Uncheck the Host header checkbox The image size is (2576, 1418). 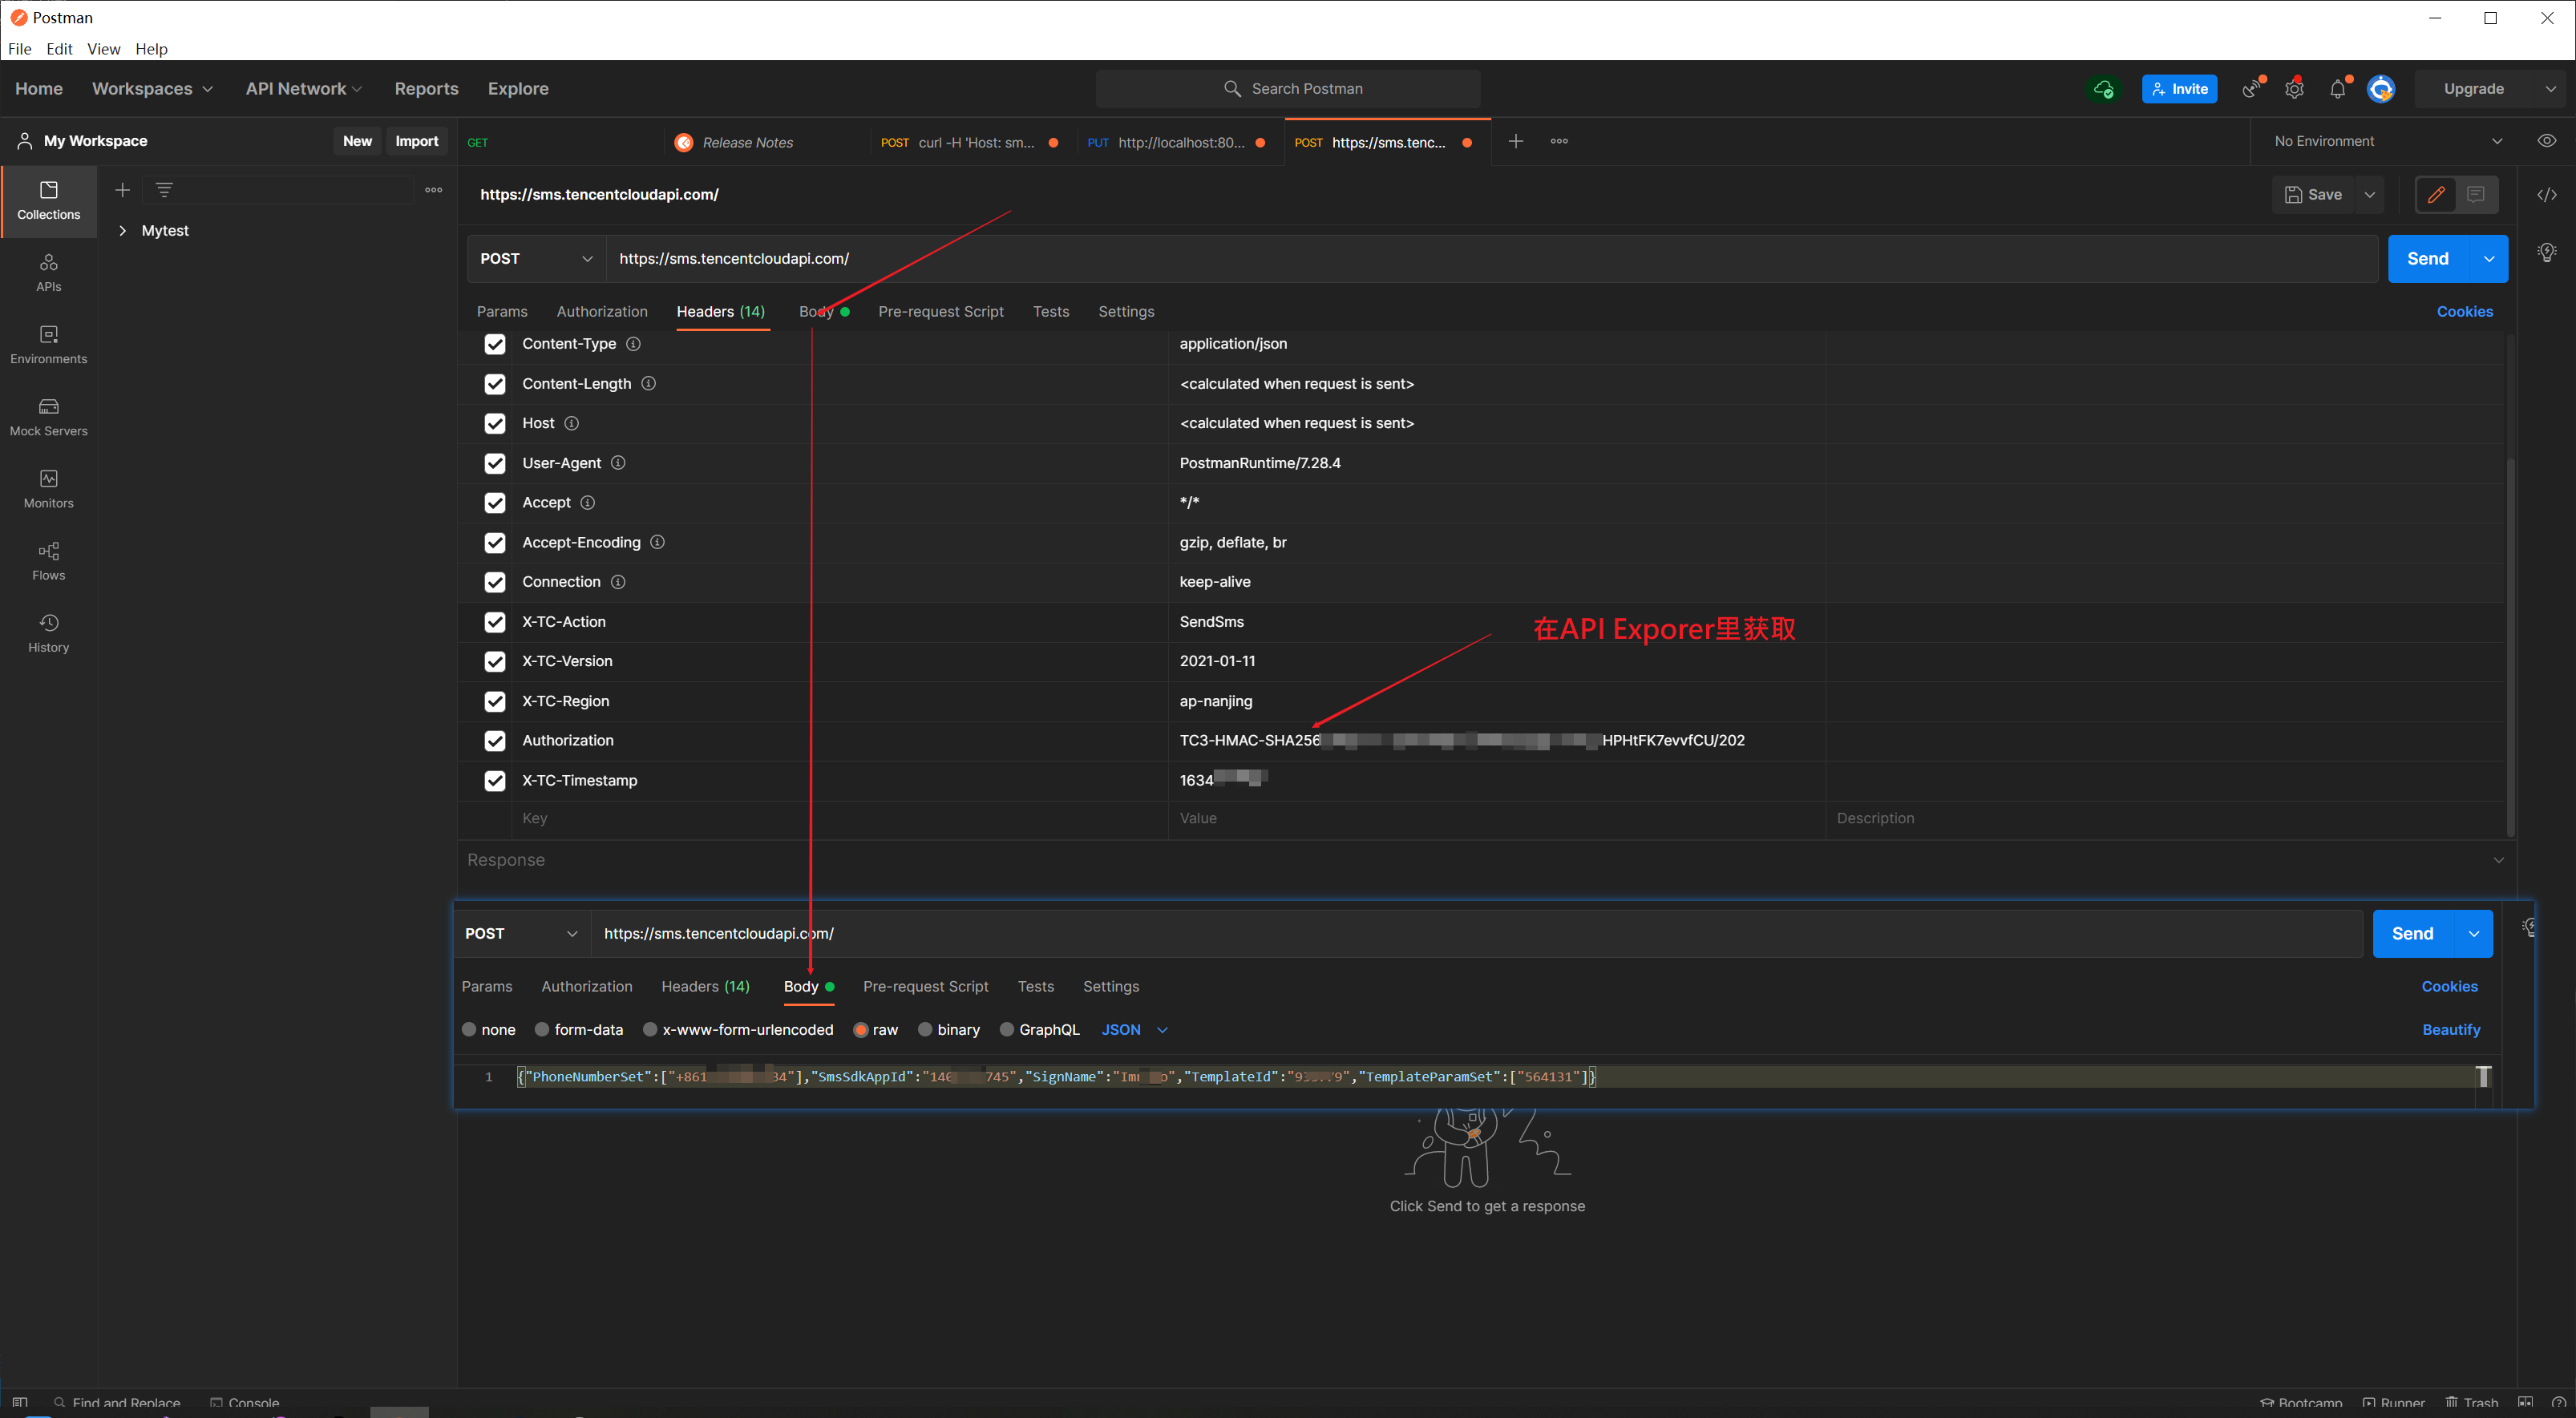tap(494, 423)
